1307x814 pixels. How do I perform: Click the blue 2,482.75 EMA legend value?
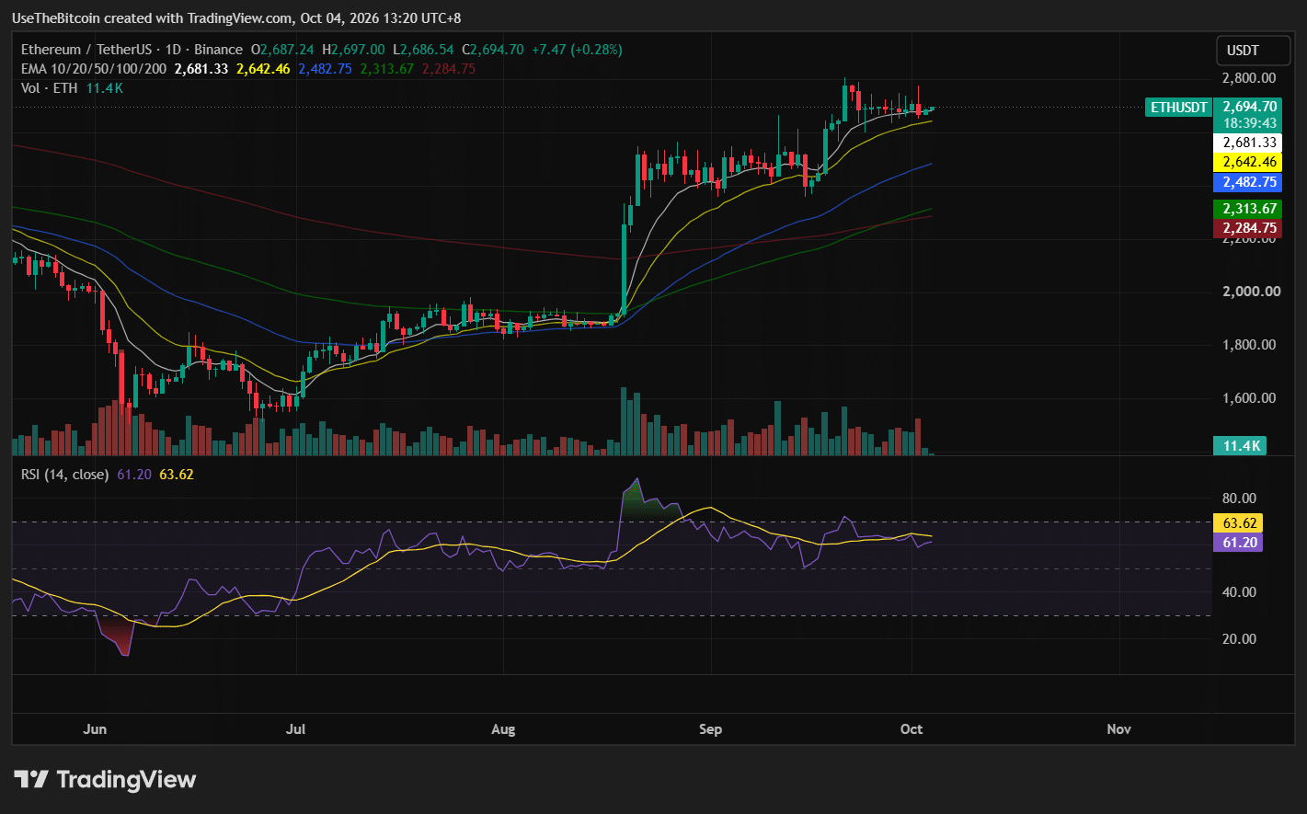325,69
